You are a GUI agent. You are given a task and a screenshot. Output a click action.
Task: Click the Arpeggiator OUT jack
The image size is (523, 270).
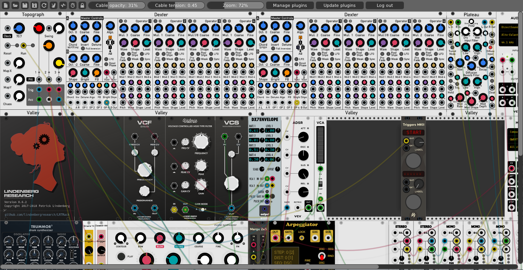tap(275, 237)
